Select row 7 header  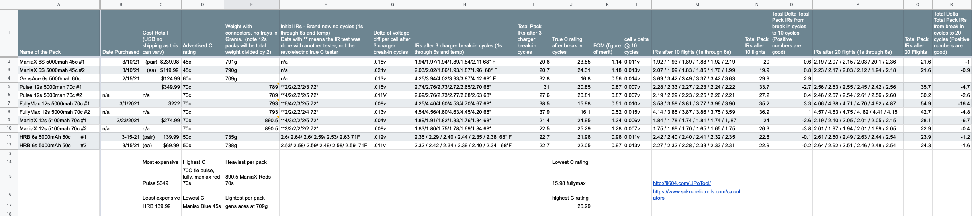(9, 103)
